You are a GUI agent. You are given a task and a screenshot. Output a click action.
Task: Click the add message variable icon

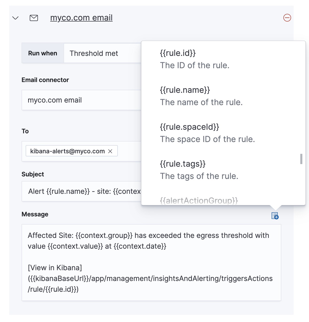coord(275,216)
